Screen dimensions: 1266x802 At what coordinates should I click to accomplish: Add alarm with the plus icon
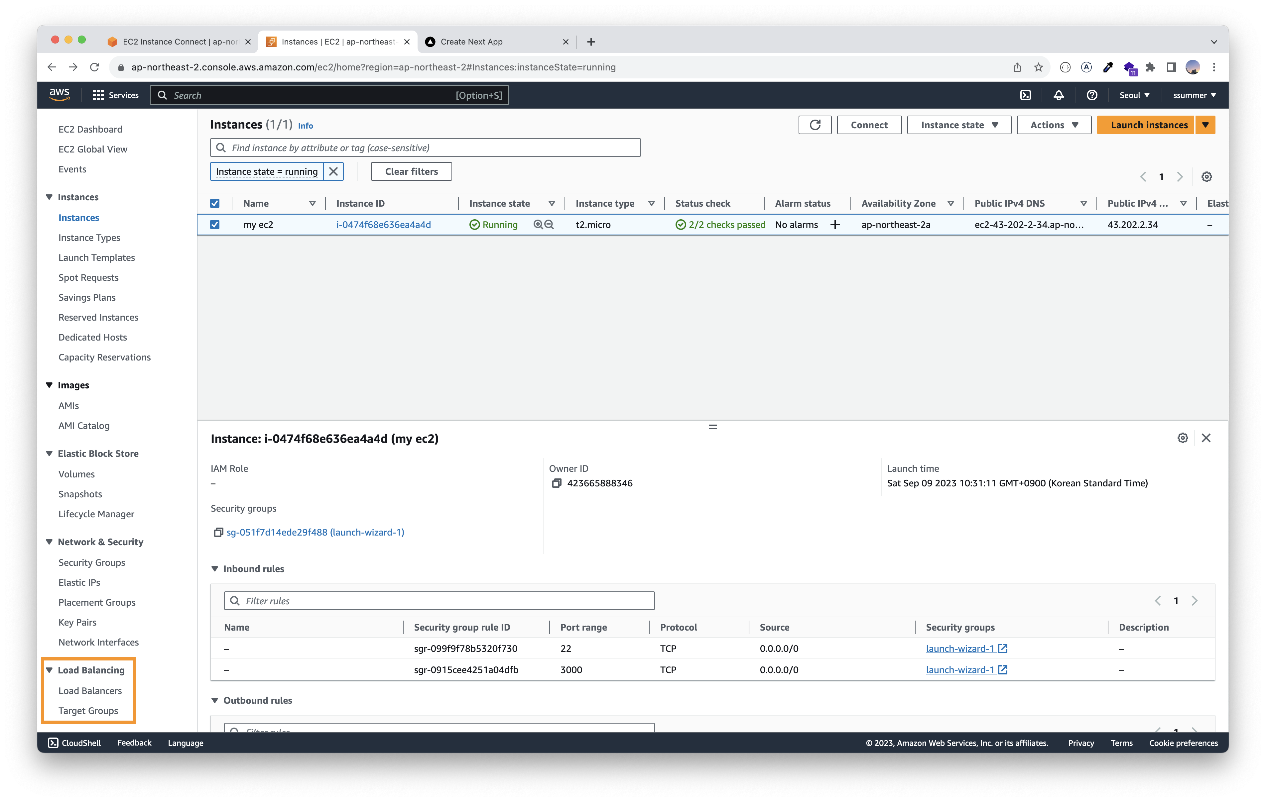(835, 224)
